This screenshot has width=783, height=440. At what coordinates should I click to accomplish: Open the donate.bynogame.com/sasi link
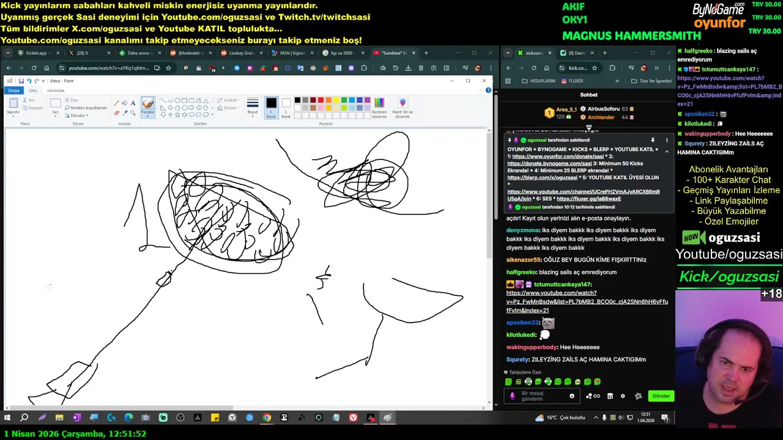[x=549, y=164]
